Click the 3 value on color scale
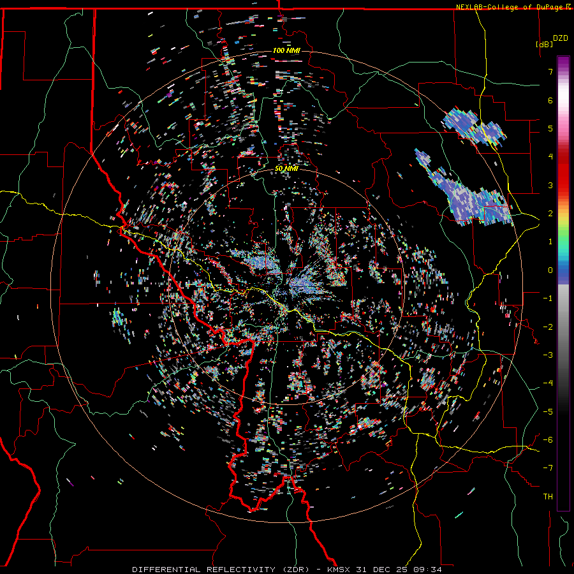Image resolution: width=574 pixels, height=574 pixels. tap(550, 185)
